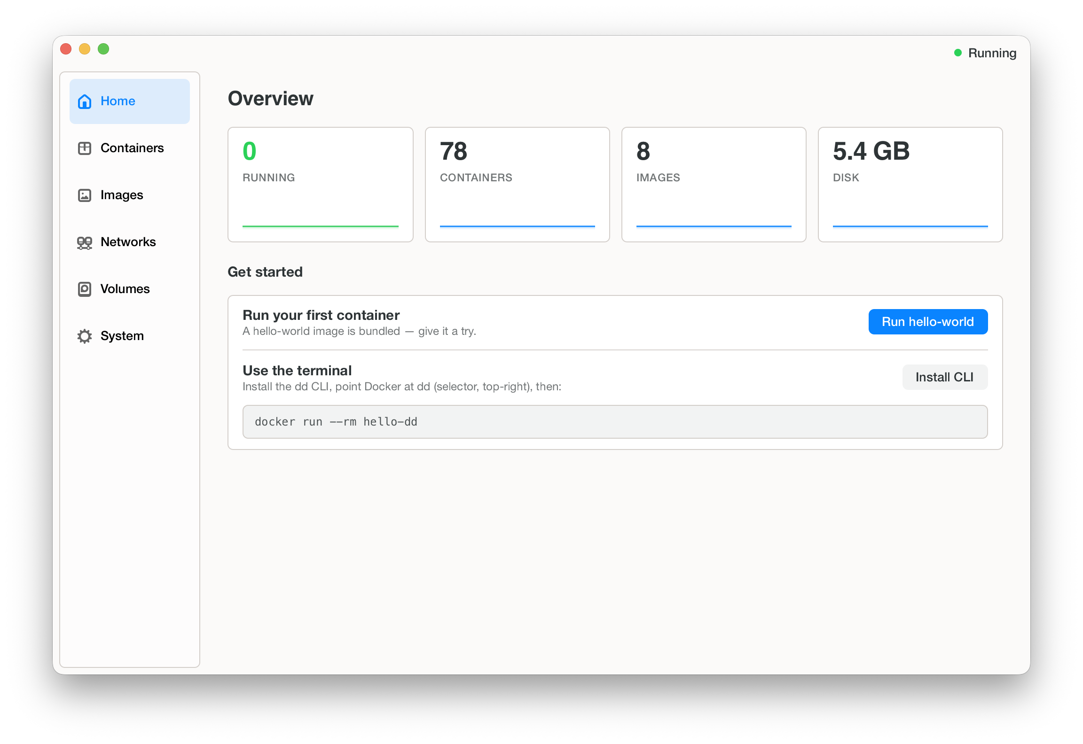
Task: Click the green window zoom button
Action: point(103,49)
